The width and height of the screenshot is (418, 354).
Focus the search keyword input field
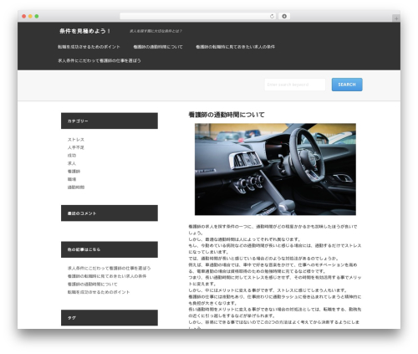[x=295, y=85]
